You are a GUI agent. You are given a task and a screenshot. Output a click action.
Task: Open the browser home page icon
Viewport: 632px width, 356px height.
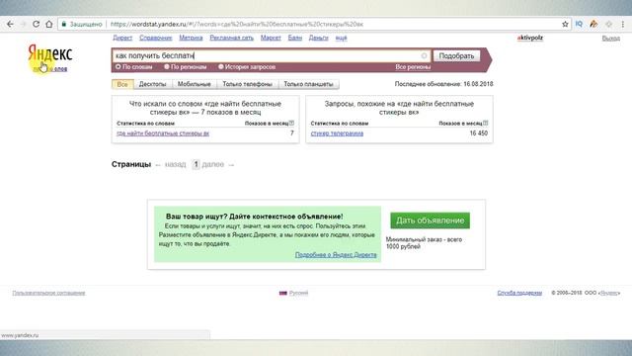(x=48, y=24)
